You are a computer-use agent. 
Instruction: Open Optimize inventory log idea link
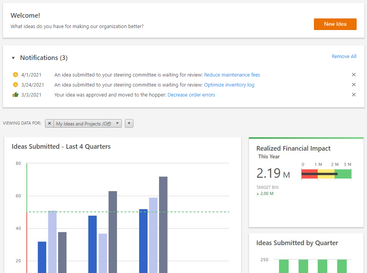coord(229,85)
